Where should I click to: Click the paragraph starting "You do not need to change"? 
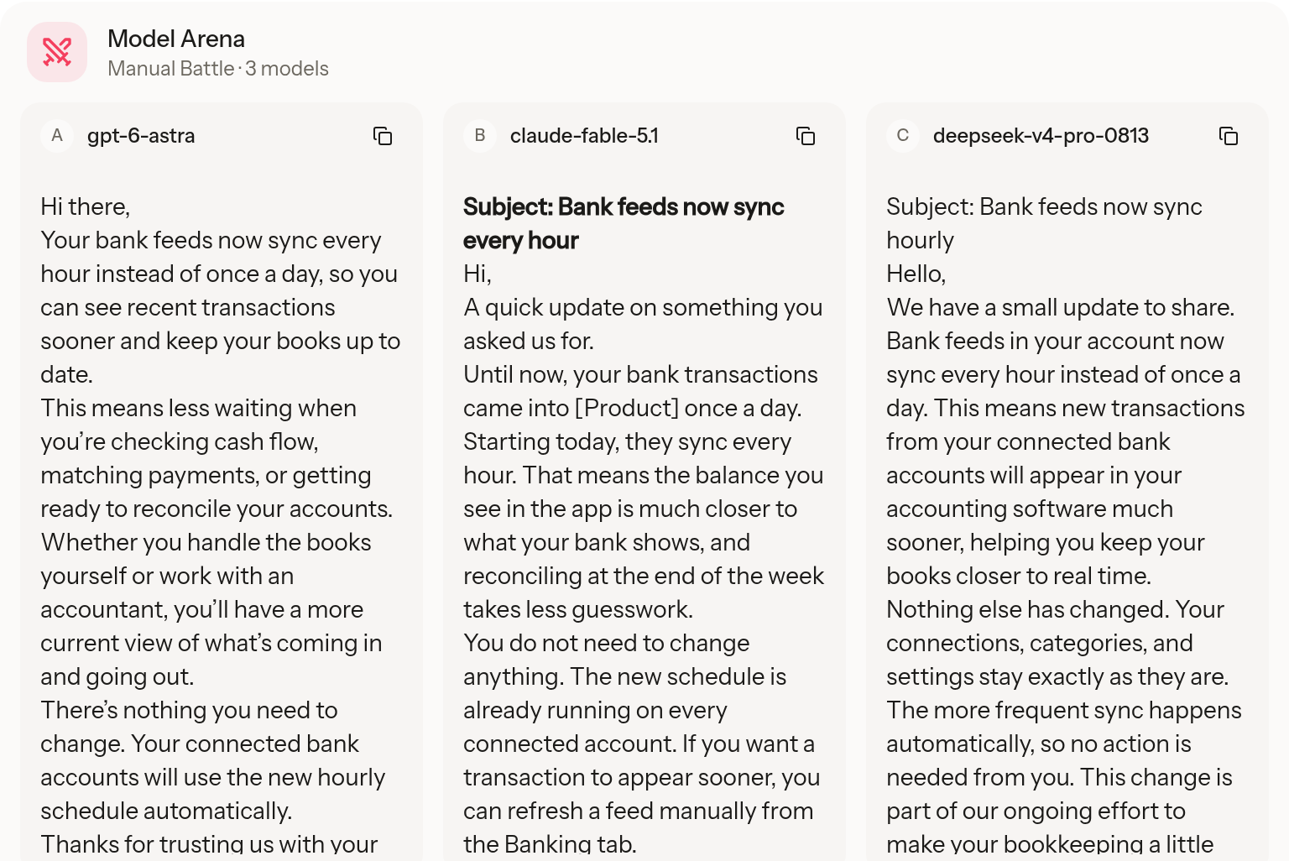642,744
